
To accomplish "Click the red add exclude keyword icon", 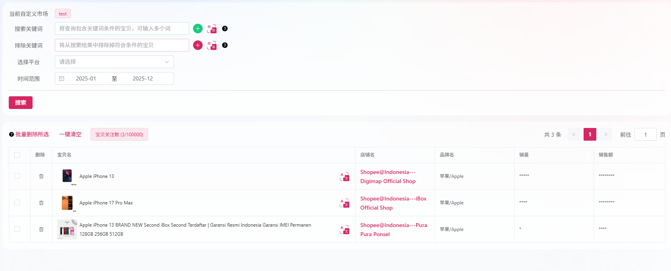I will pyautogui.click(x=198, y=45).
